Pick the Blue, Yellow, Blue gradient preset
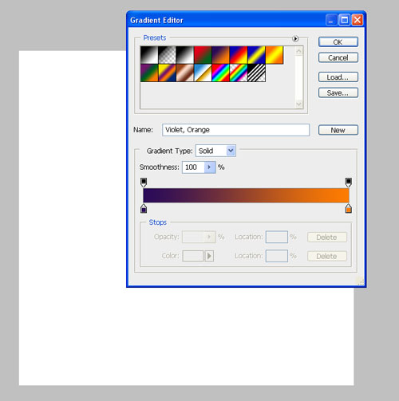The image size is (399, 401). pos(256,55)
